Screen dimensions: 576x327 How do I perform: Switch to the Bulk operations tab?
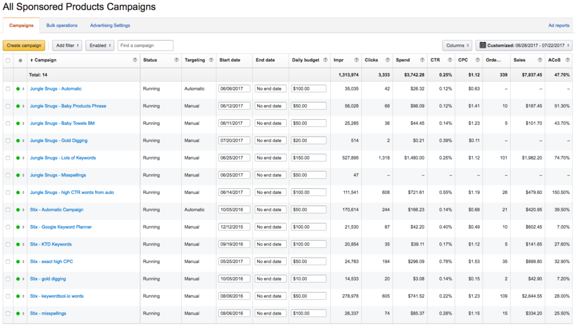tap(62, 25)
